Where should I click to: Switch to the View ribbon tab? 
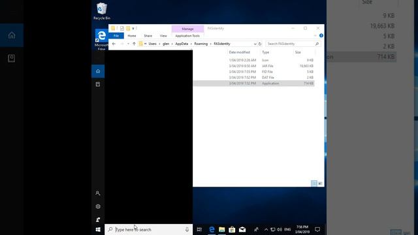163,36
